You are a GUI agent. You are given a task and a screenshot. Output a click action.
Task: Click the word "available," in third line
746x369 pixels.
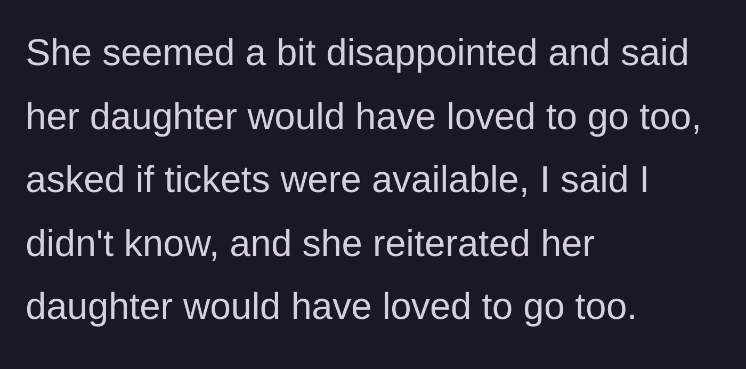coord(450,180)
